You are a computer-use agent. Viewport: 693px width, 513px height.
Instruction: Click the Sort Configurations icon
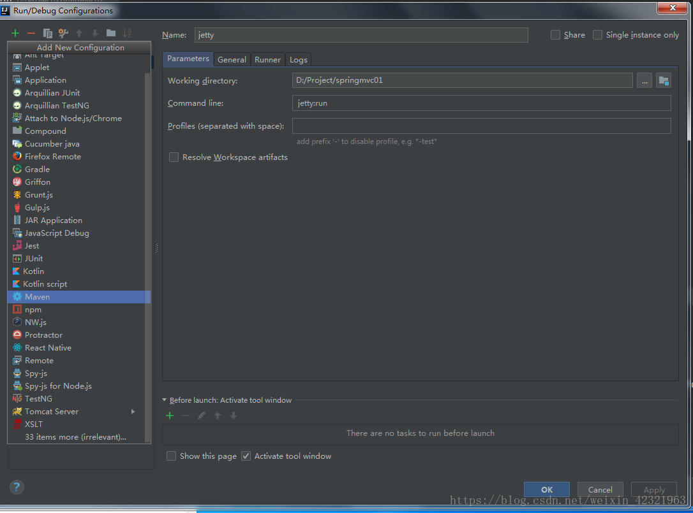coord(127,33)
